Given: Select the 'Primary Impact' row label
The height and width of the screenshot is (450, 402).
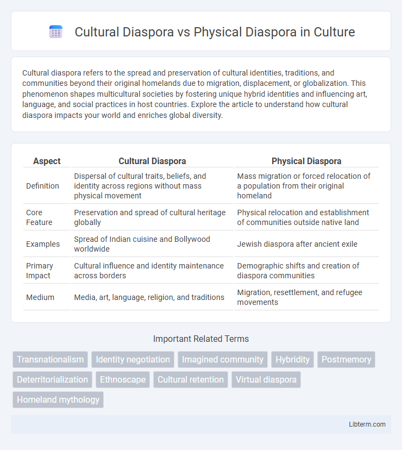Looking at the screenshot, I should [40, 271].
